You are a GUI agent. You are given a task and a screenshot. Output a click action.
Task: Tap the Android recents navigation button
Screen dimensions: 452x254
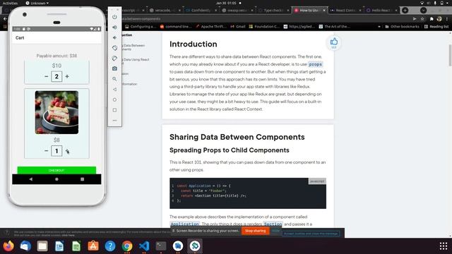click(83, 179)
